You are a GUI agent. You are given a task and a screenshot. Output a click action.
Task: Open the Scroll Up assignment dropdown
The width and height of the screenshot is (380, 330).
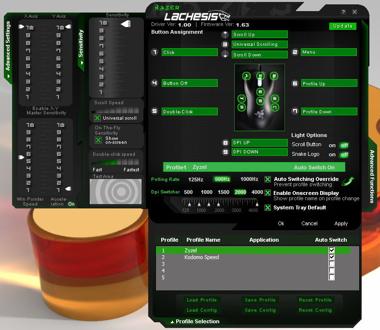point(260,34)
